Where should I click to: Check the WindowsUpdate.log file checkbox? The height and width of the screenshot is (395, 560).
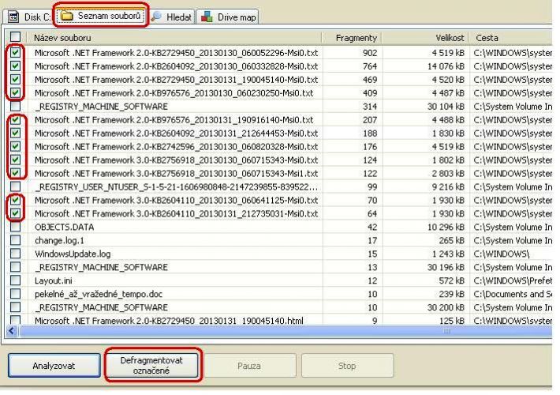pyautogui.click(x=15, y=254)
